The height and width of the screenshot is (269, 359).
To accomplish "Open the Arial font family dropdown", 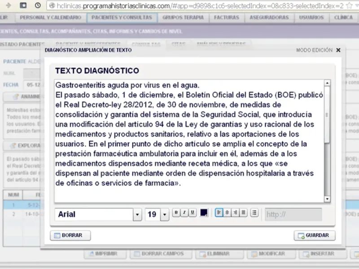I will coord(137,215).
